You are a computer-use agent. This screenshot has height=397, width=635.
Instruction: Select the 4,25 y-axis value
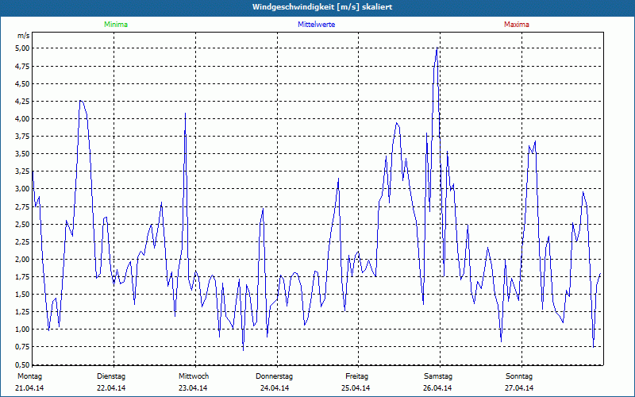pos(23,102)
